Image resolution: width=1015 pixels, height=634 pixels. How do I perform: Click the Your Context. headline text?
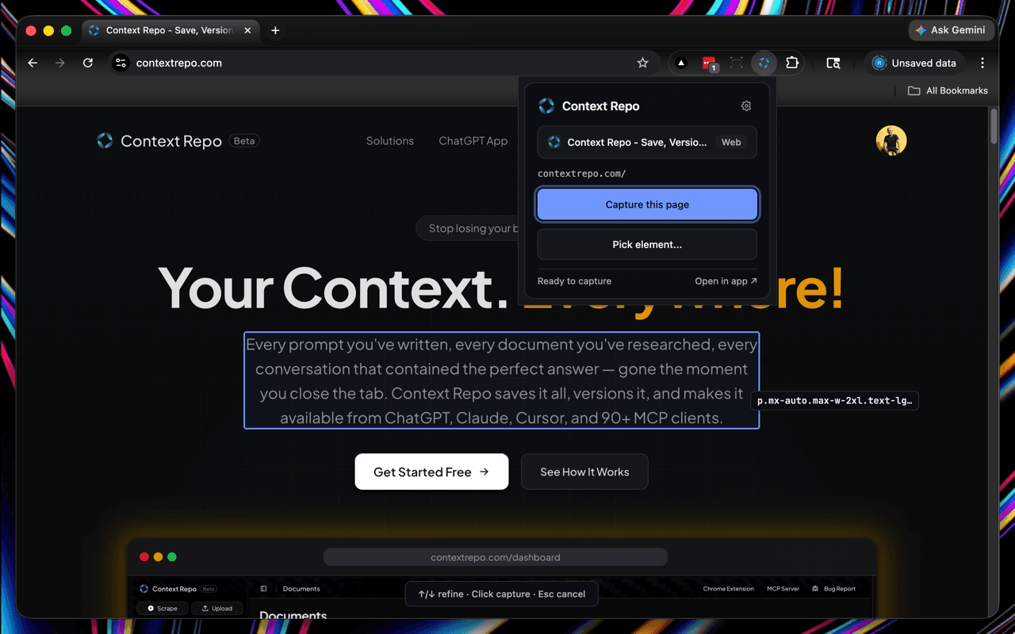[x=334, y=287]
